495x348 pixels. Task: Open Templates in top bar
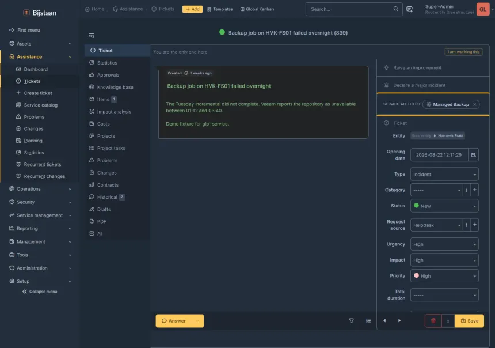click(x=220, y=9)
